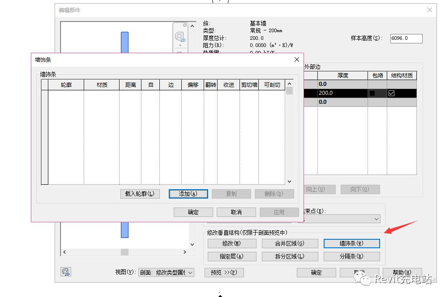Click 取消 in 墙饰条 dialog
The height and width of the screenshot is (297, 445).
[236, 212]
